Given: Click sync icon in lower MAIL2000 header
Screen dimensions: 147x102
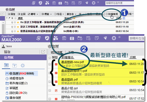Looking at the screenshot, I should 39,38.
